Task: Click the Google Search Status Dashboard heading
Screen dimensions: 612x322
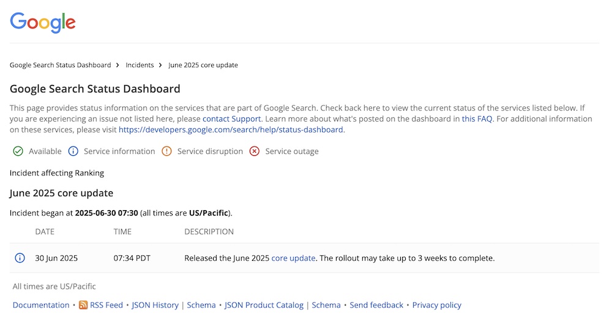Action: point(95,89)
